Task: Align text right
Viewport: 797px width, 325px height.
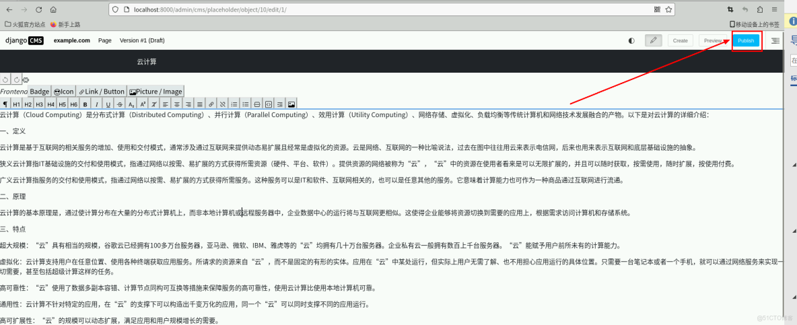Action: tap(188, 104)
